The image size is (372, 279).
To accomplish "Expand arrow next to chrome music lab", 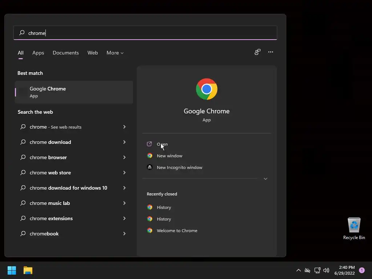I will tap(124, 203).
